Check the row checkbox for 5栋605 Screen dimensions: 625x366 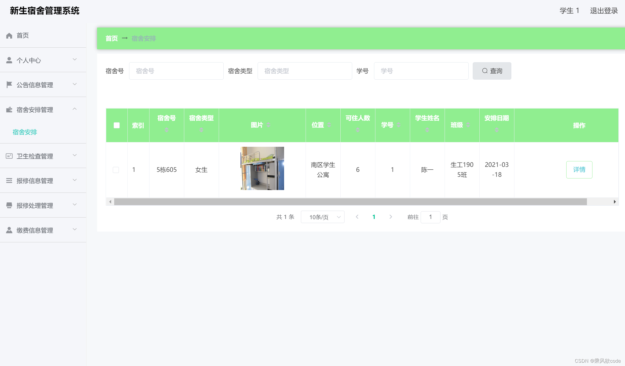(116, 170)
